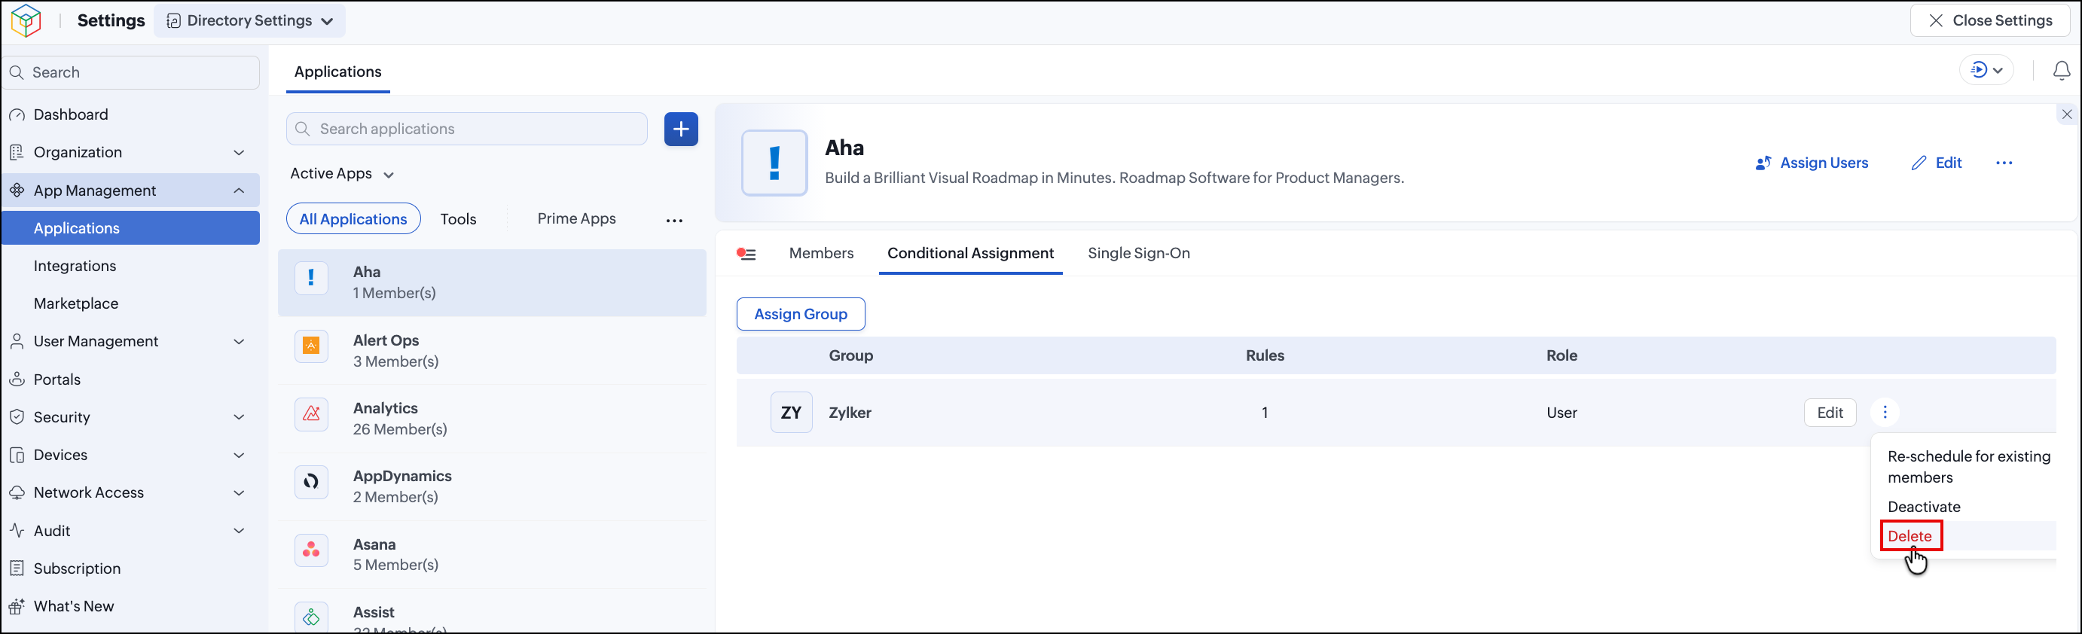Image resolution: width=2082 pixels, height=634 pixels.
Task: Click the sidebar Search field
Action: tap(132, 73)
